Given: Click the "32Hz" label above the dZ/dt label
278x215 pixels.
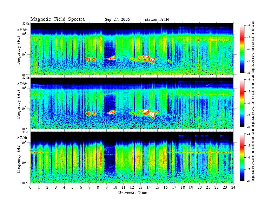Looking at the screenshot, I should 26,132.
